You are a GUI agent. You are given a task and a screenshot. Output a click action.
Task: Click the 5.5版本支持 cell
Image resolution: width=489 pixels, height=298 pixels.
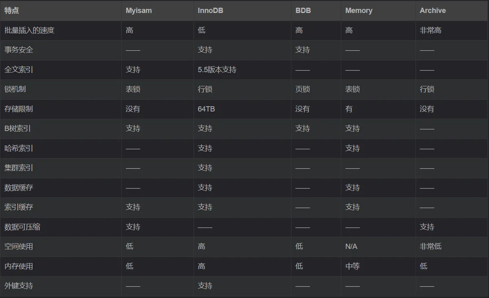[x=217, y=70]
